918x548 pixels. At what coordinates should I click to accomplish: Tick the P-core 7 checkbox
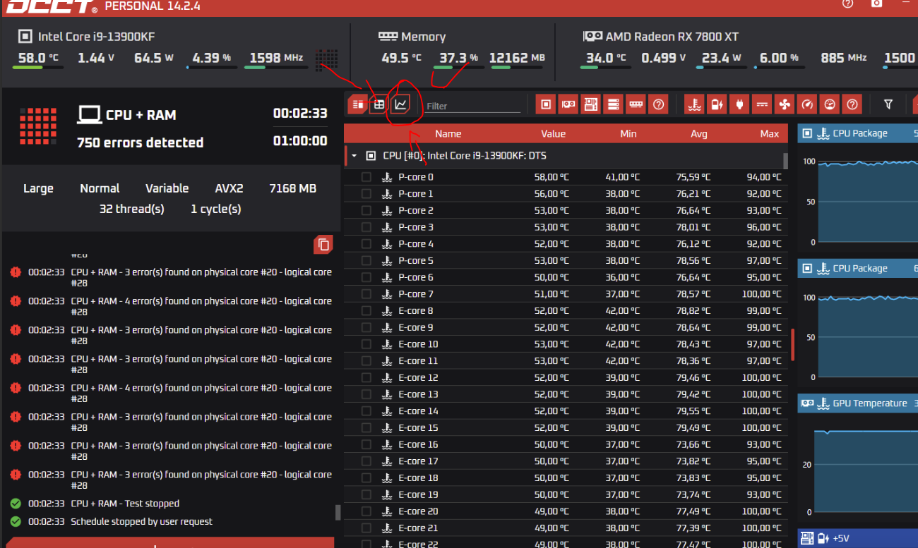(x=366, y=294)
